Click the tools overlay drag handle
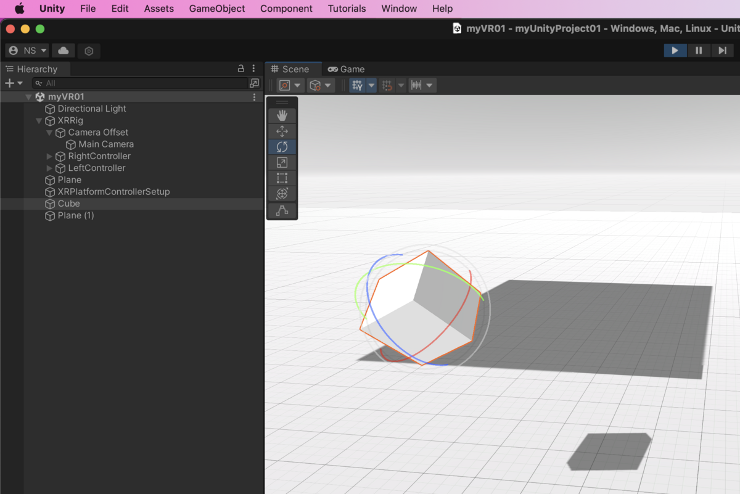This screenshot has height=494, width=740. click(282, 102)
